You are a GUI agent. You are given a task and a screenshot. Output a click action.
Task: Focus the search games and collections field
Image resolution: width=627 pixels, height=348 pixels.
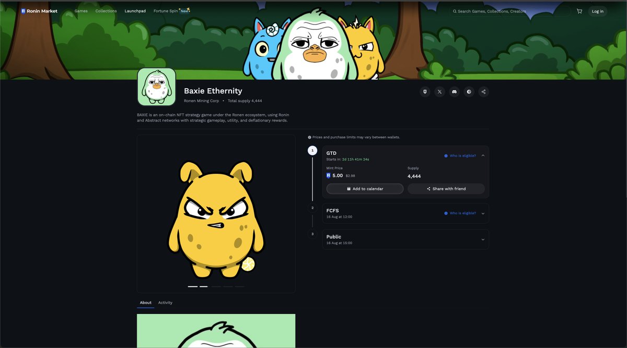coord(509,11)
